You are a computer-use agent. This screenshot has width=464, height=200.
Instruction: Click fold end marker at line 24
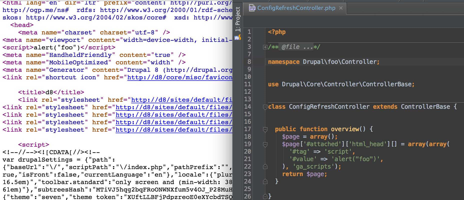click(x=265, y=182)
